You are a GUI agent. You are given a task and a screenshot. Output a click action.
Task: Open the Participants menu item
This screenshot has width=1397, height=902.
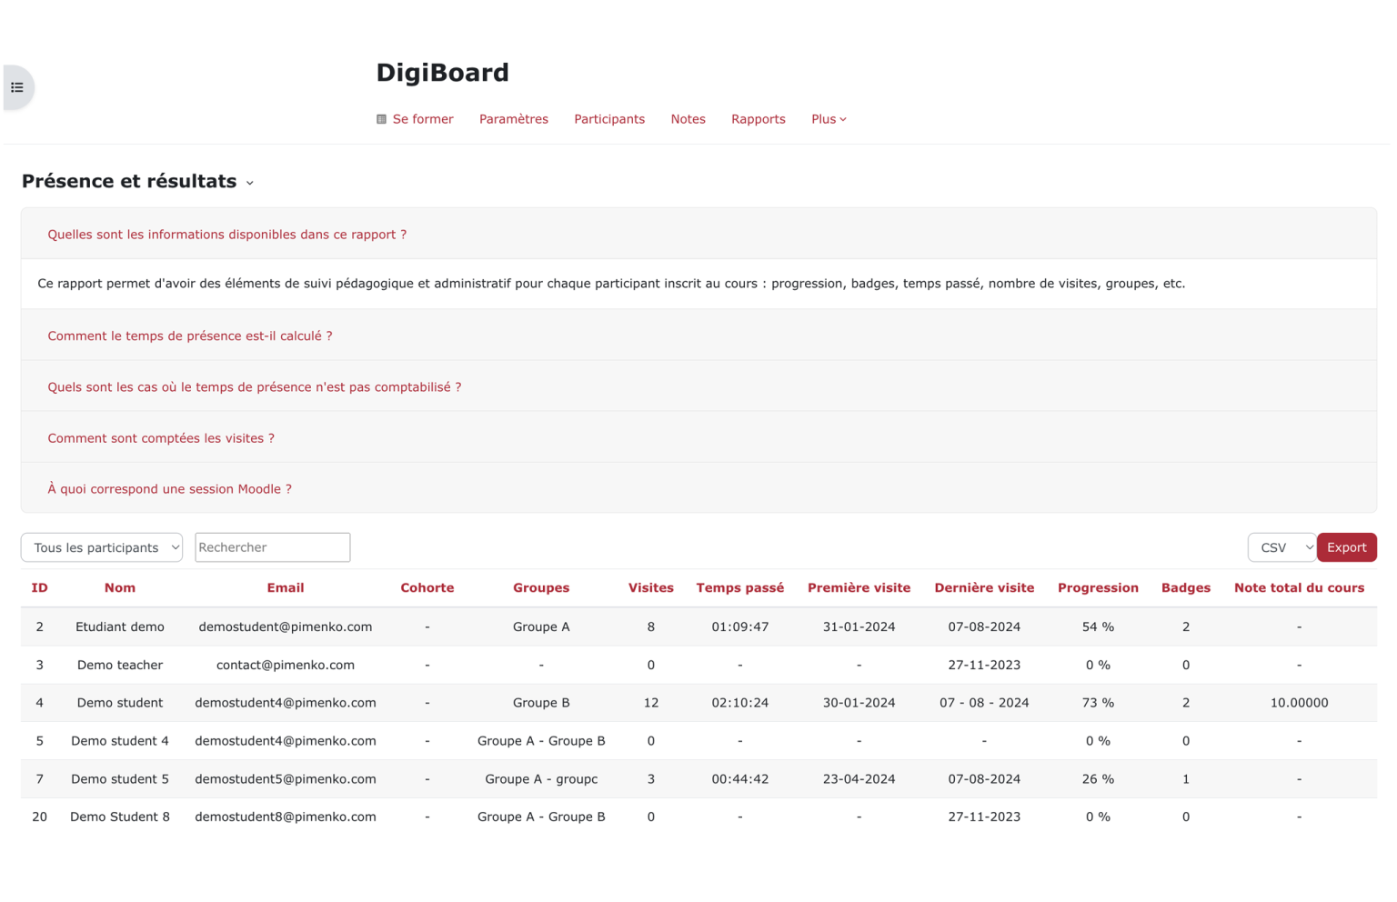(609, 118)
